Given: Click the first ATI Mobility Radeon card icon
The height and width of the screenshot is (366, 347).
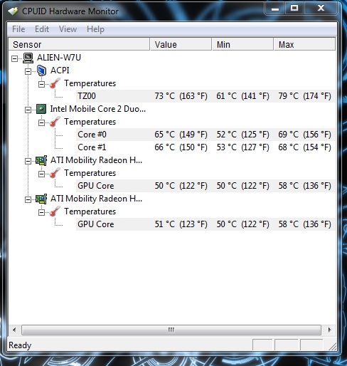Looking at the screenshot, I should pyautogui.click(x=41, y=161).
